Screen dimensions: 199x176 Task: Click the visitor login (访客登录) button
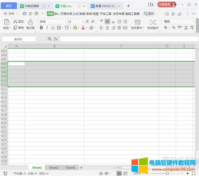(166, 5)
